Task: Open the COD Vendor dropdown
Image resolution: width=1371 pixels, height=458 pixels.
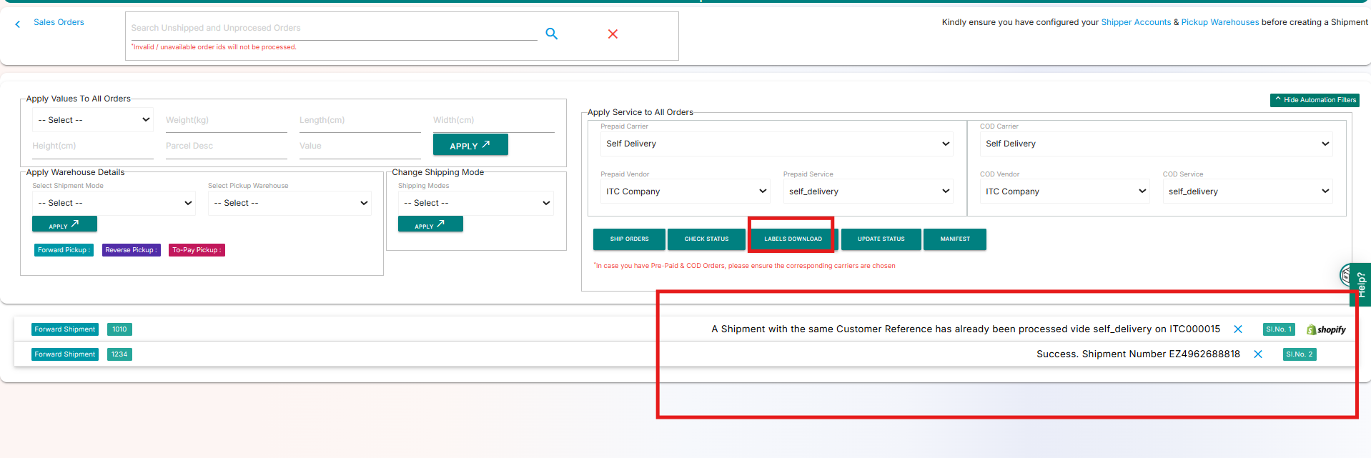Action: [x=1065, y=191]
